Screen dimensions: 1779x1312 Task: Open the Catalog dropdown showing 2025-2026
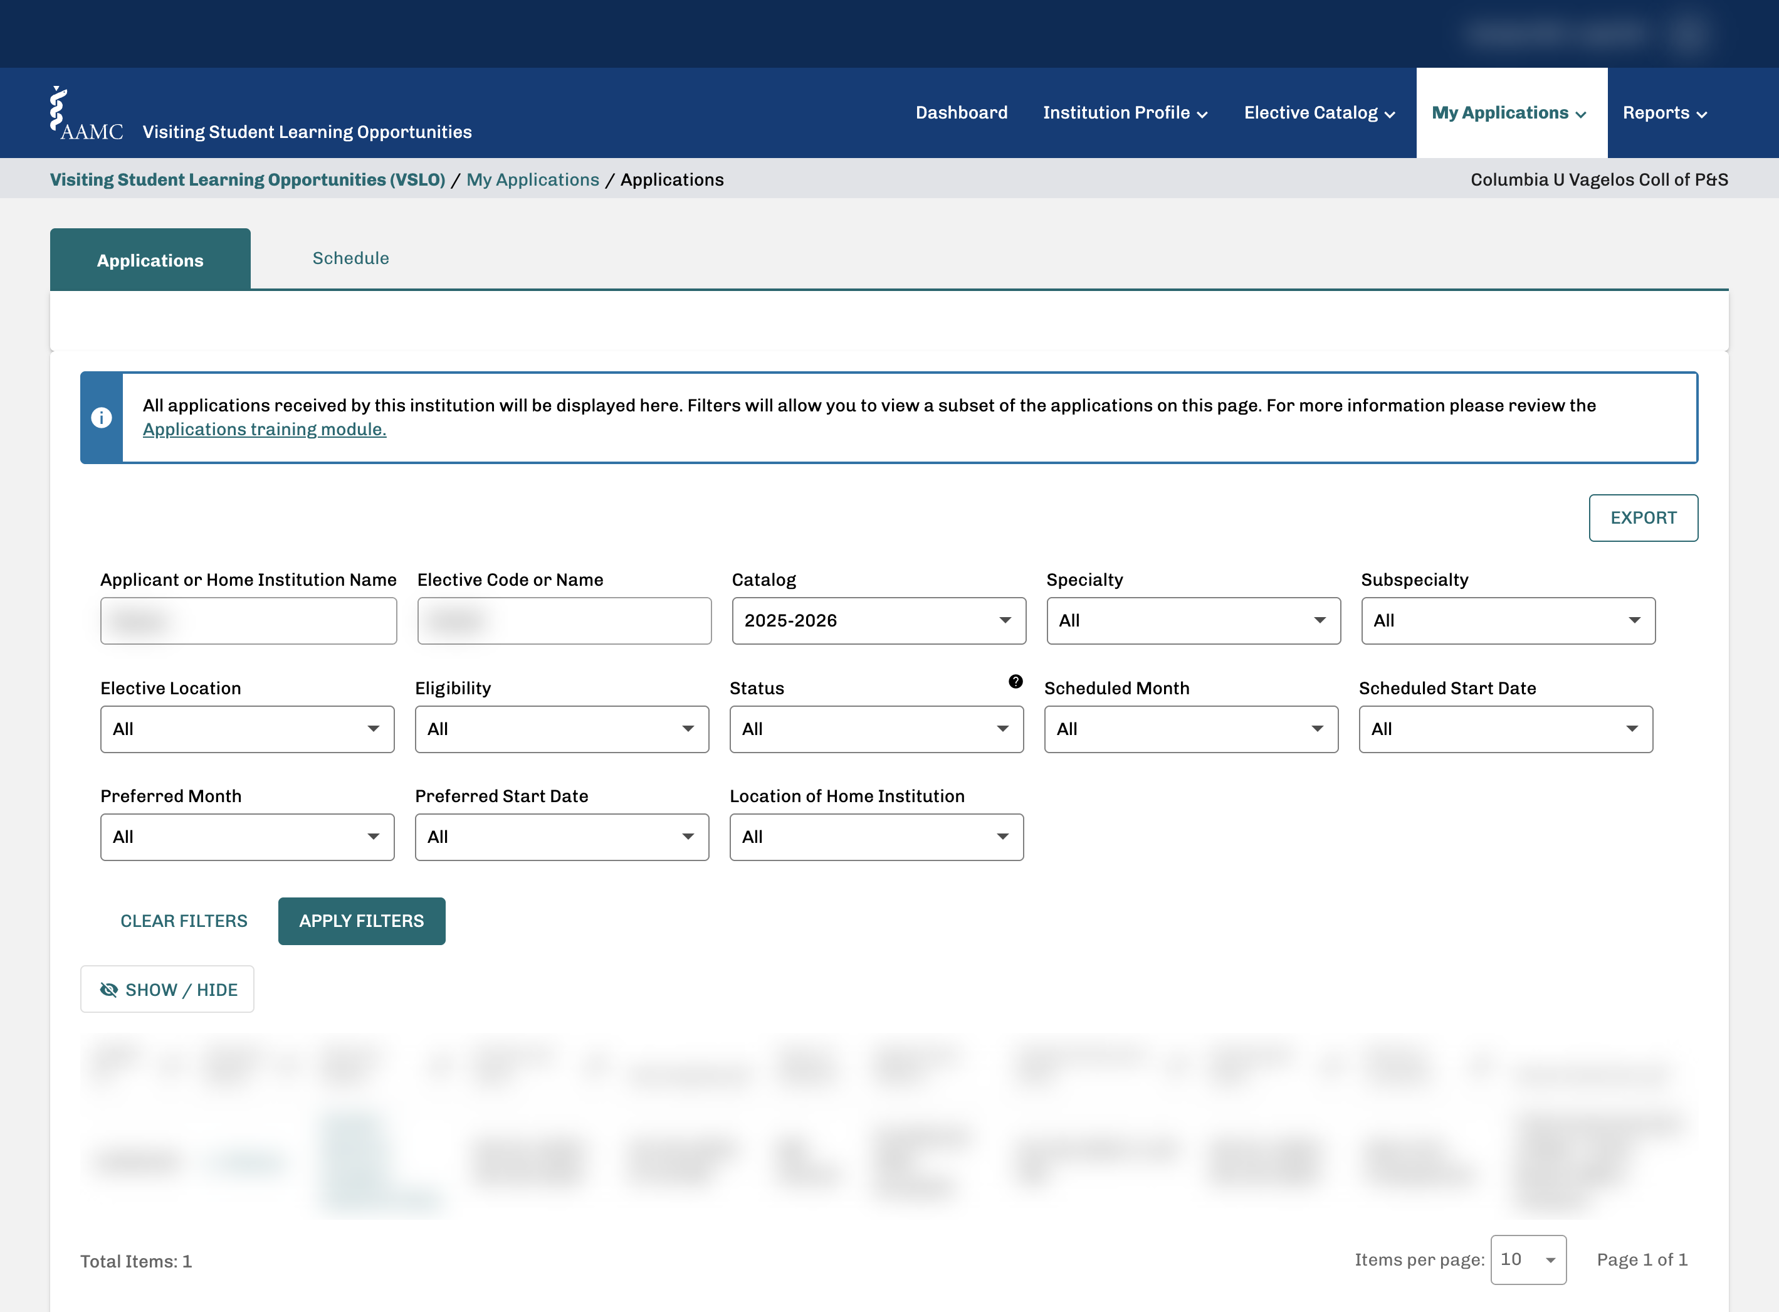pyautogui.click(x=879, y=620)
